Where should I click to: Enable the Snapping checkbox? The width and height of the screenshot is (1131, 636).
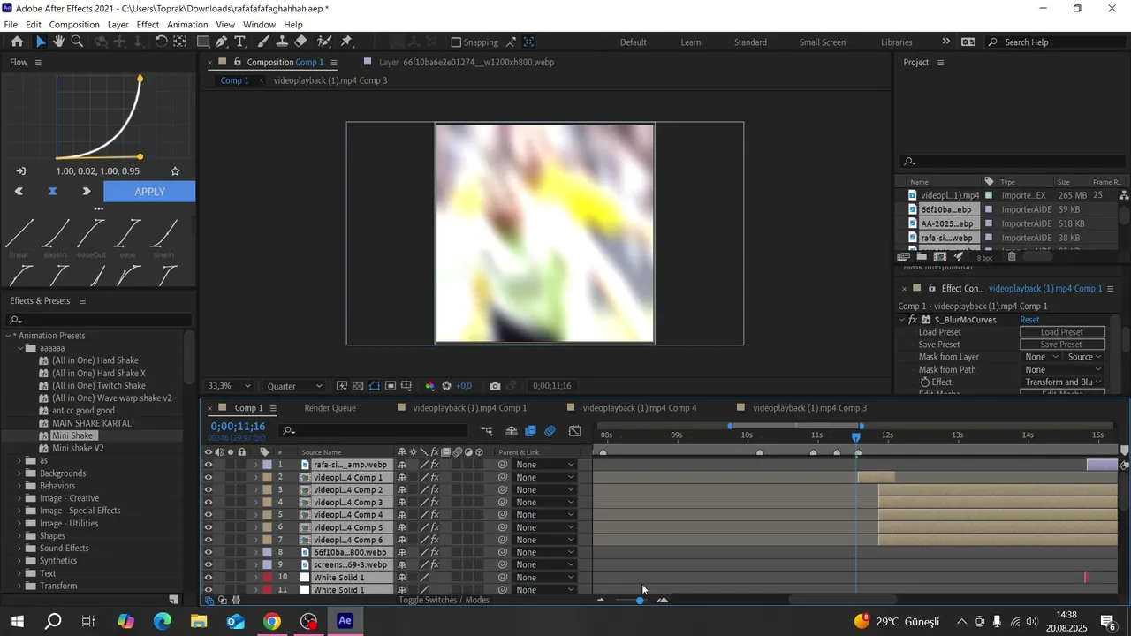click(456, 42)
